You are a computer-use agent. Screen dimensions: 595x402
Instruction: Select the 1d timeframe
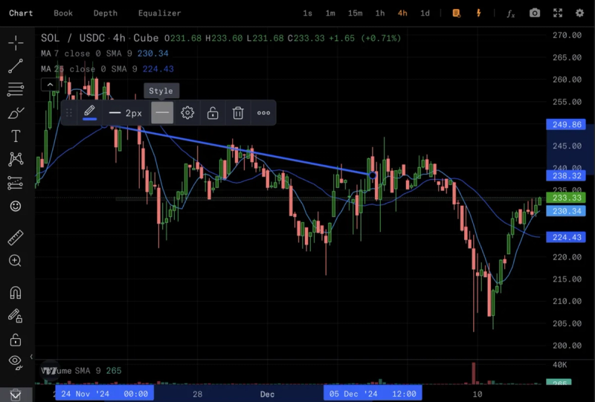(x=425, y=13)
